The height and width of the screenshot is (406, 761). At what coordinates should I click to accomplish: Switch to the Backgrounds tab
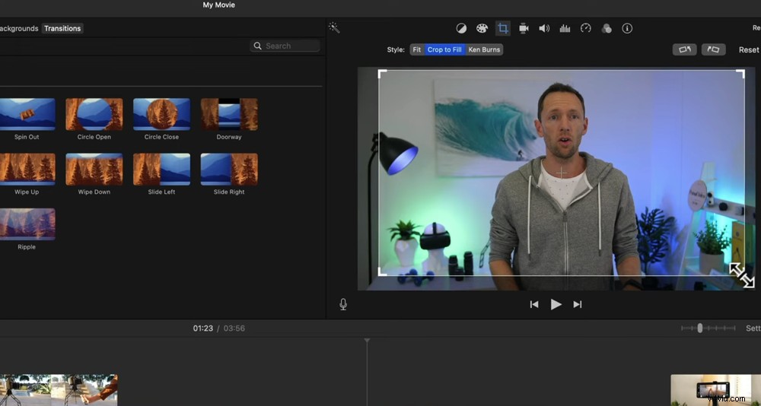click(x=18, y=28)
